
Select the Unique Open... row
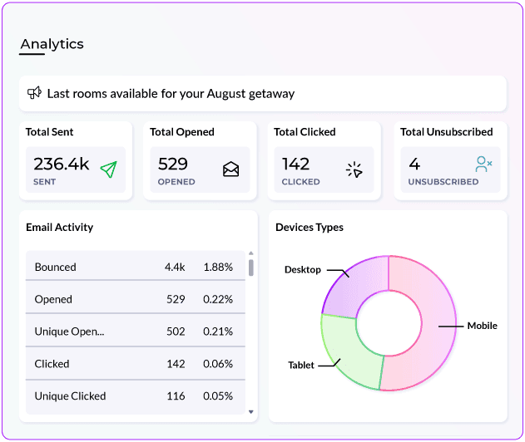[x=136, y=331]
